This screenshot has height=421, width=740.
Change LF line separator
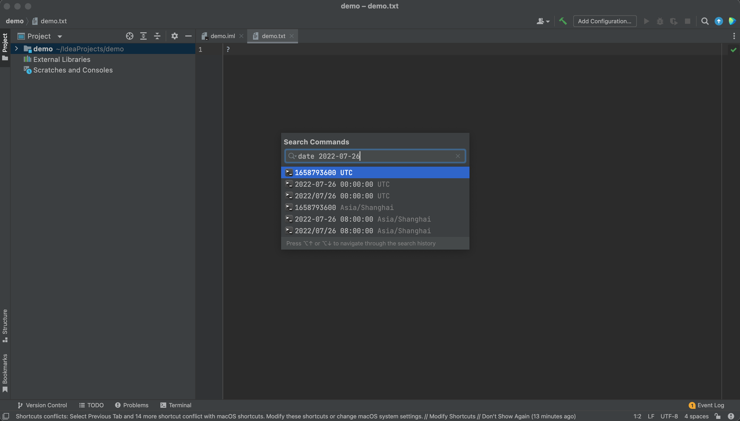click(651, 417)
